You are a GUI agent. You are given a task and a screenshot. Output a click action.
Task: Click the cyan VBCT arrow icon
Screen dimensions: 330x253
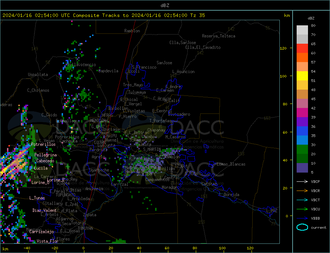click(x=302, y=200)
